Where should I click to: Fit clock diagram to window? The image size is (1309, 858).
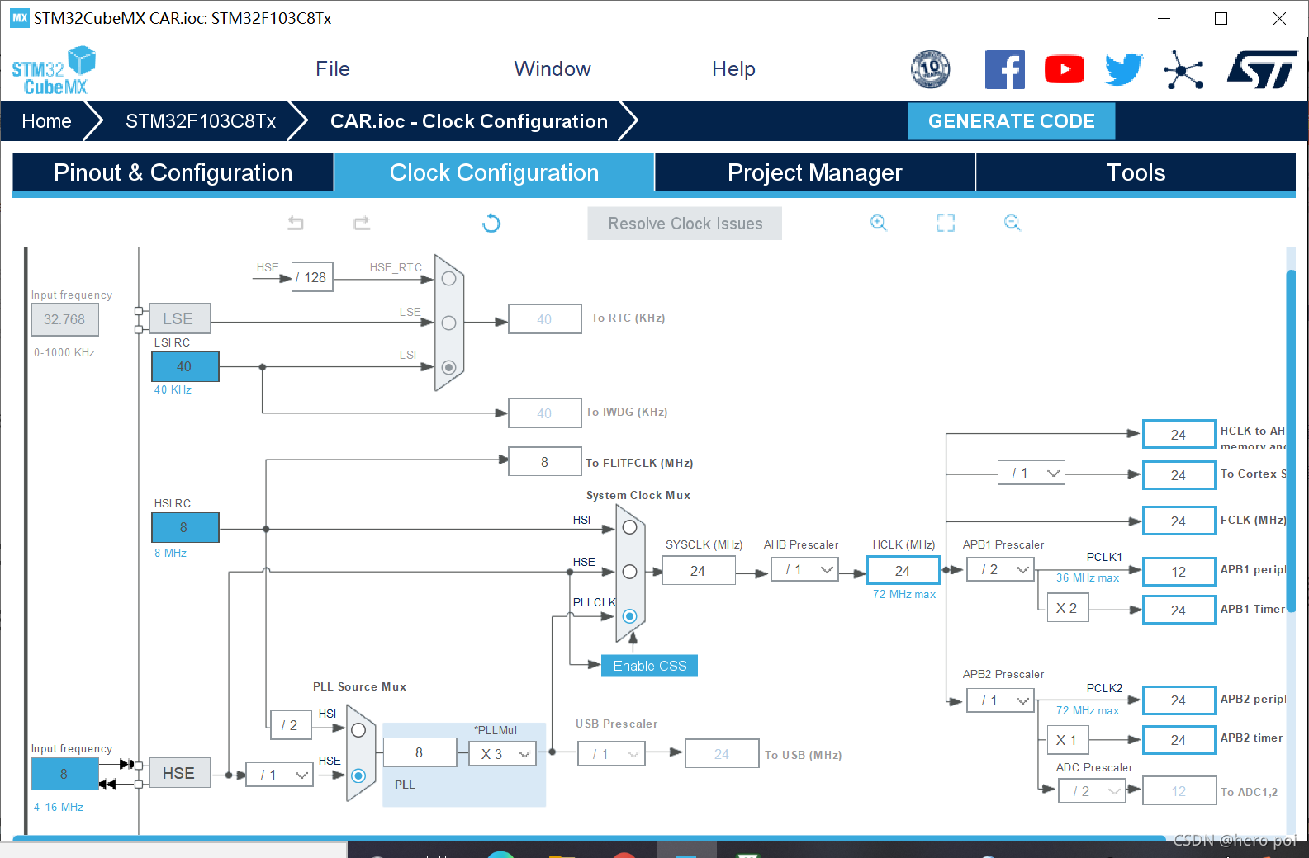(946, 223)
